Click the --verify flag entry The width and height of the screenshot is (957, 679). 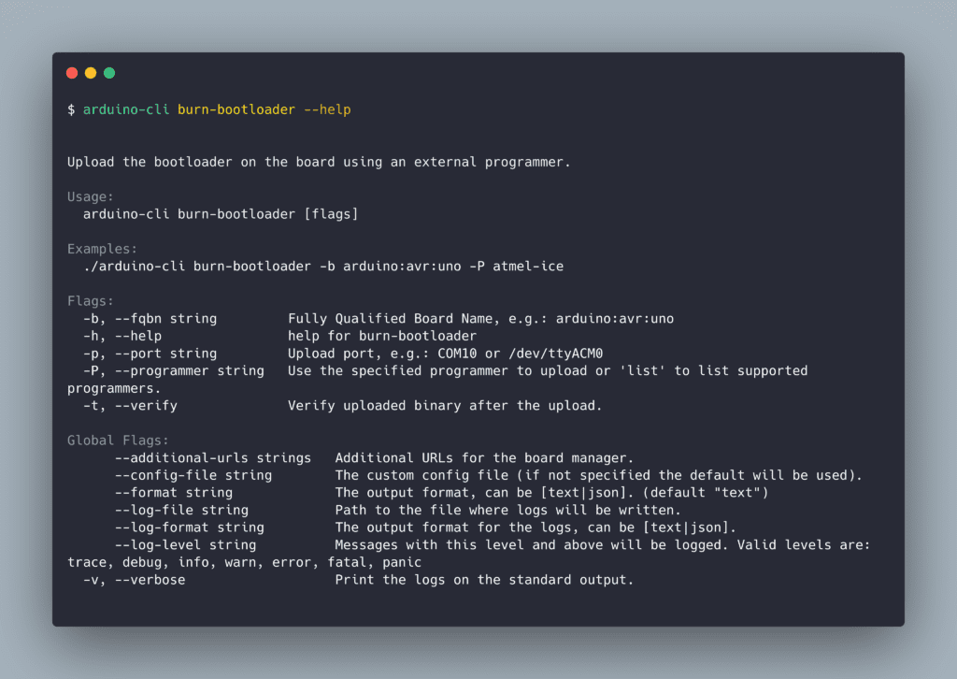146,406
